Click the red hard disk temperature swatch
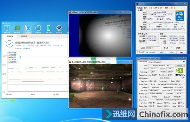The width and height of the screenshot is (190, 122). pyautogui.click(x=9, y=58)
